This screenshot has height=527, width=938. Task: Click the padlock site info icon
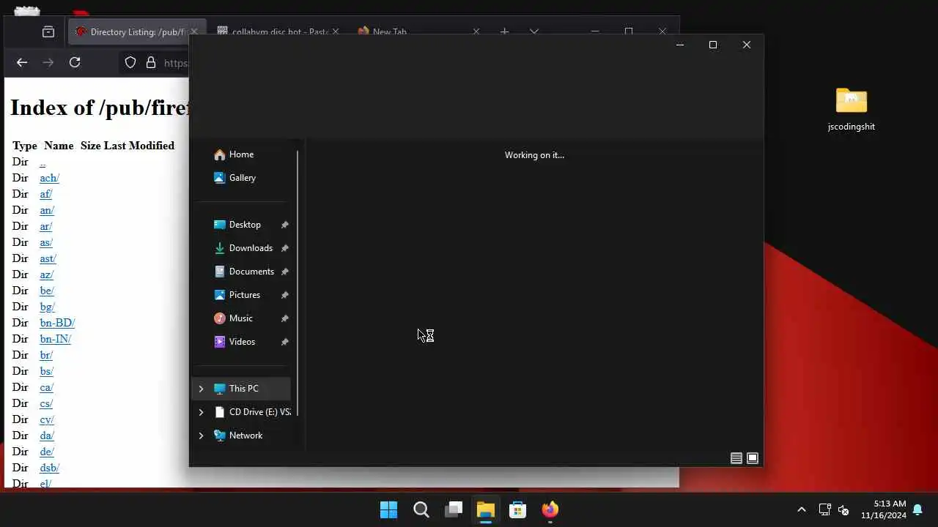pos(151,62)
